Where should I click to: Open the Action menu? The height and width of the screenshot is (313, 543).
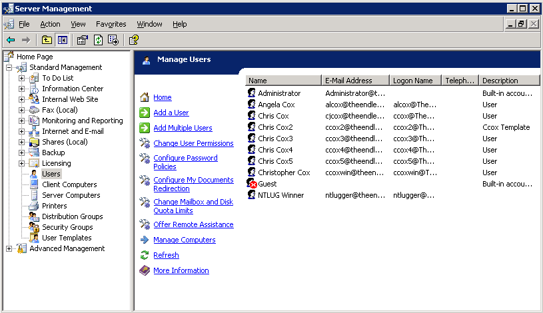[50, 24]
